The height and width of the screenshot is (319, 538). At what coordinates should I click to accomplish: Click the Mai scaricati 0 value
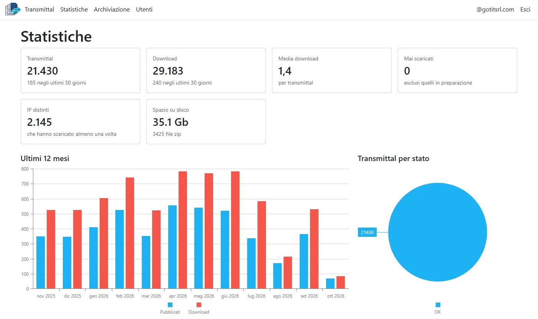click(x=407, y=71)
